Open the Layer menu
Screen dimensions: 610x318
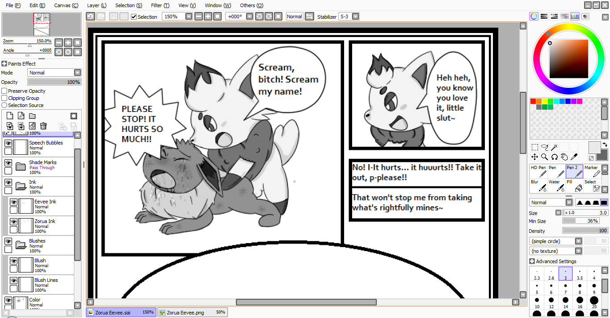tap(97, 5)
